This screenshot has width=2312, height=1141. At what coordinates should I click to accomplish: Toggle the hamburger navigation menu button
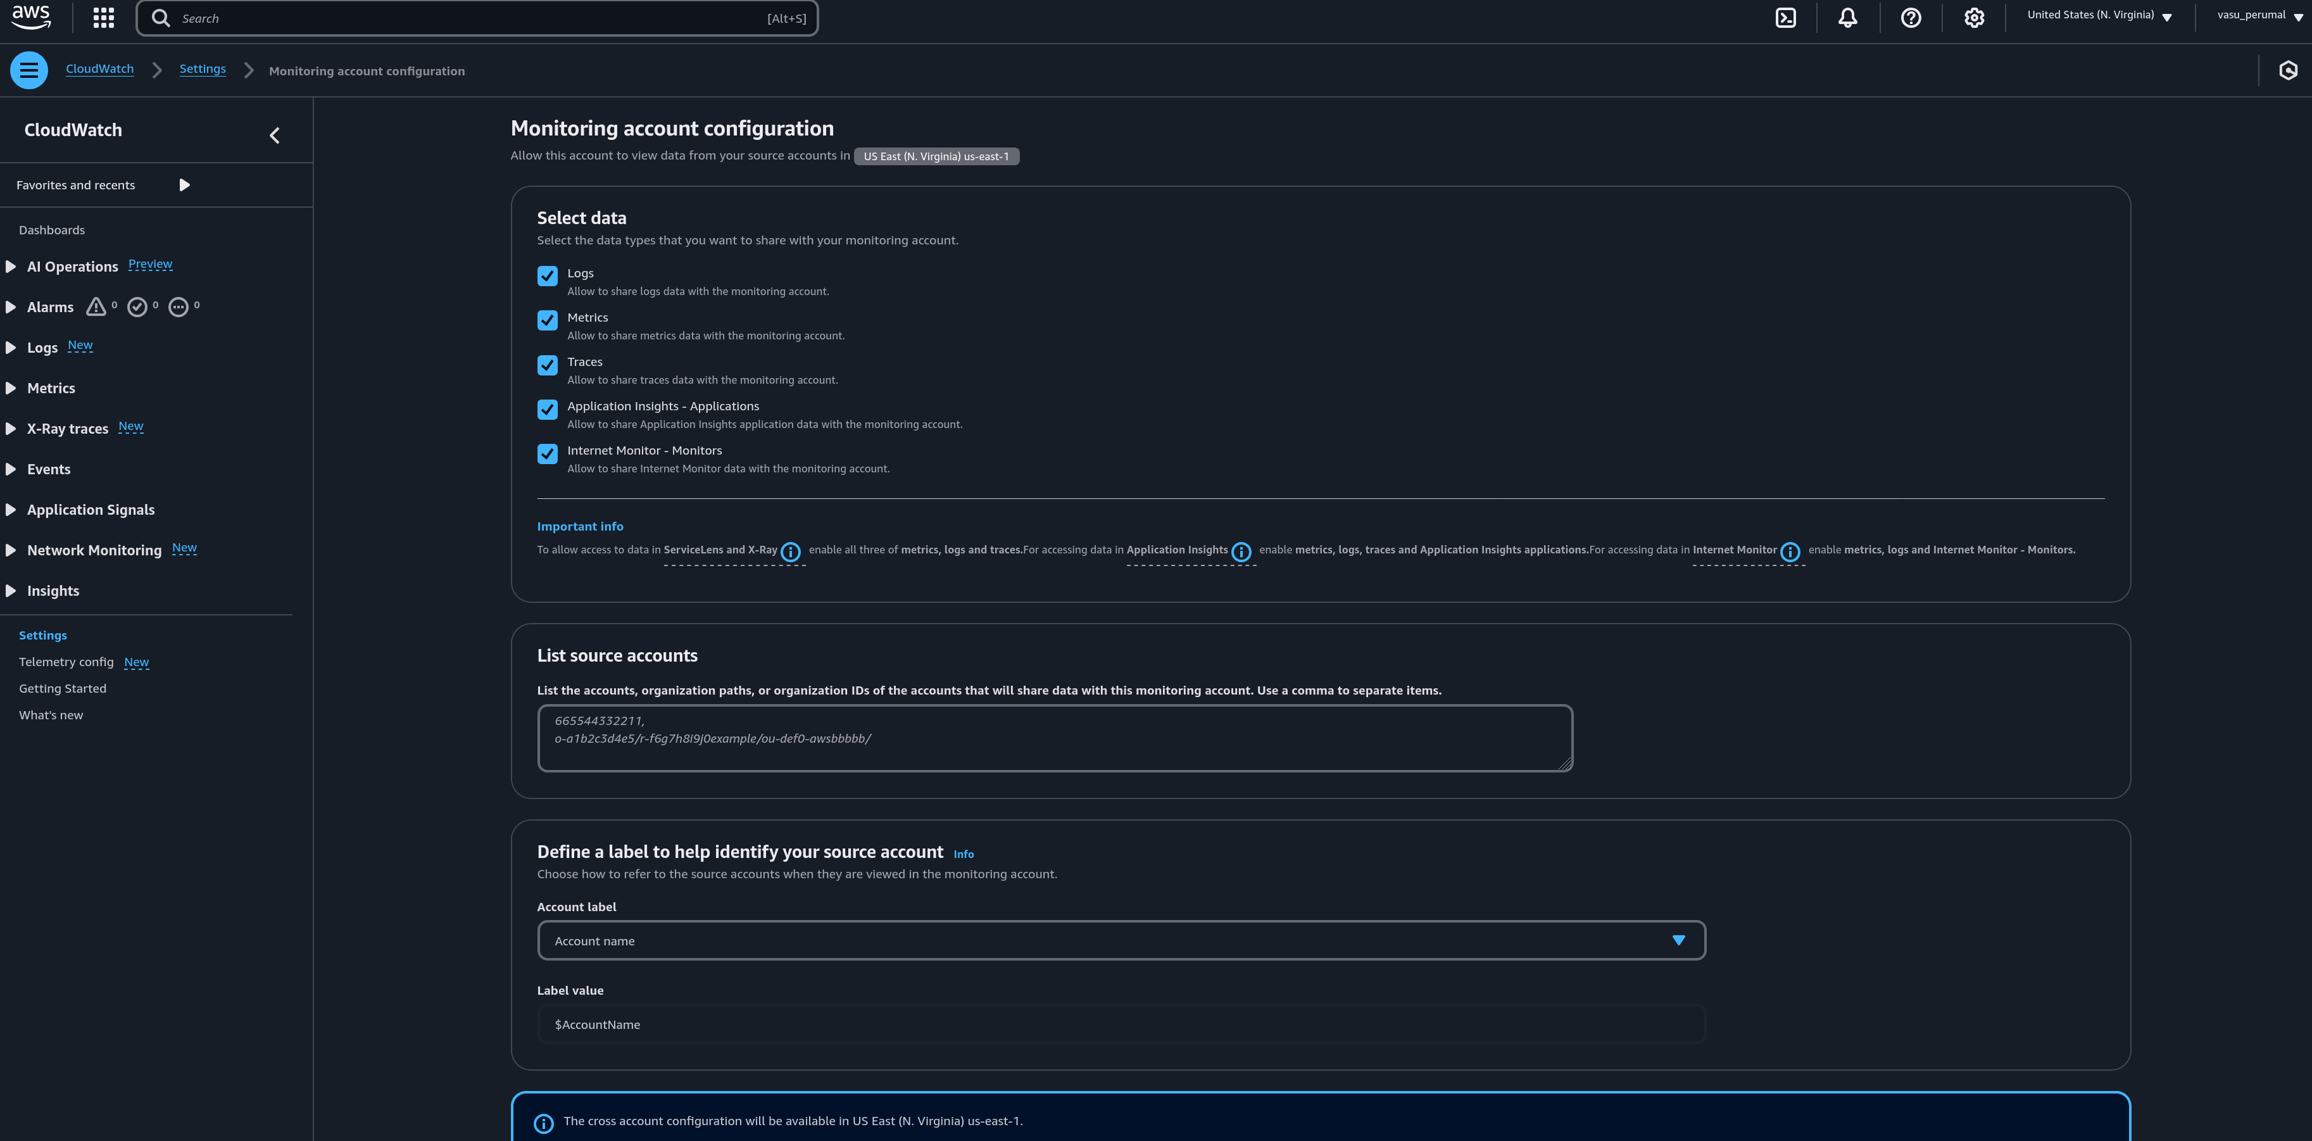[28, 70]
